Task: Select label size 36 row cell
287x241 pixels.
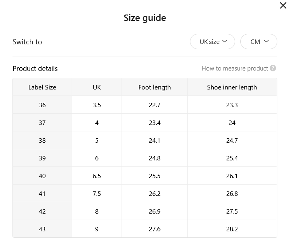Action: pyautogui.click(x=42, y=105)
